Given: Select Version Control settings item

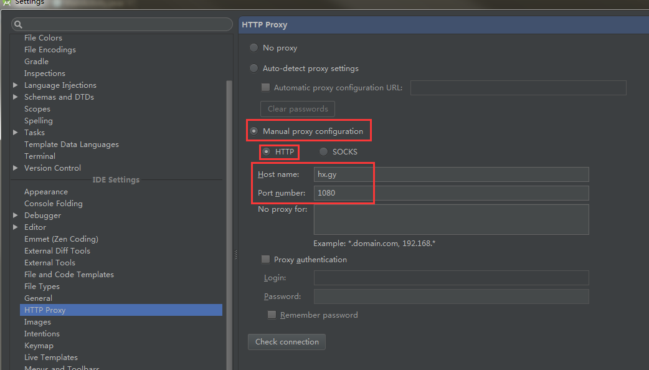Looking at the screenshot, I should (x=52, y=168).
